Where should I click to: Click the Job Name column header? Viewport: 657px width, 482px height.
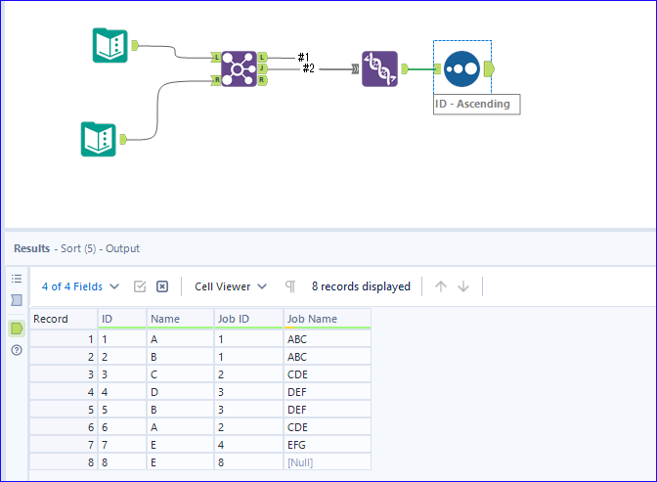pos(311,318)
